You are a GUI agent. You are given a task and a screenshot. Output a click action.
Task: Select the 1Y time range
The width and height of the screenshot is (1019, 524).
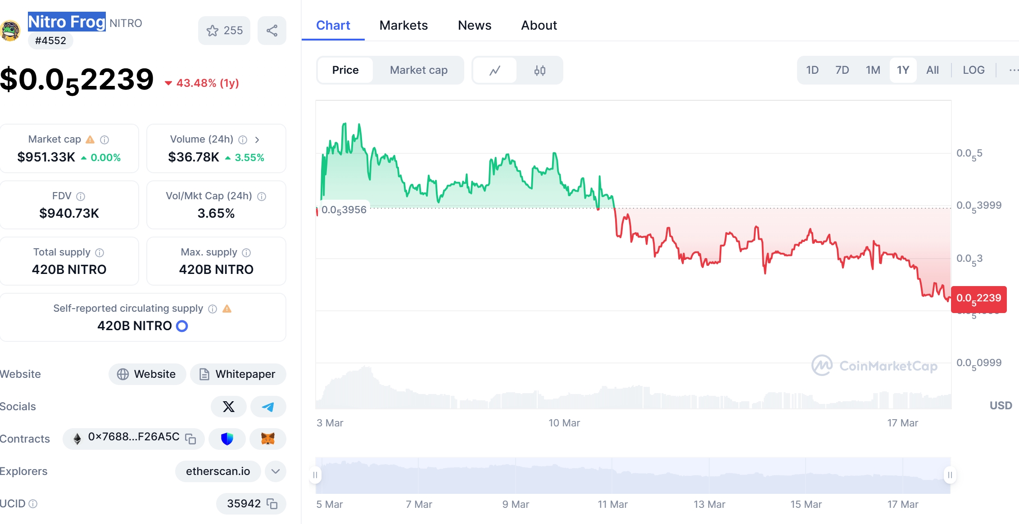click(x=903, y=70)
